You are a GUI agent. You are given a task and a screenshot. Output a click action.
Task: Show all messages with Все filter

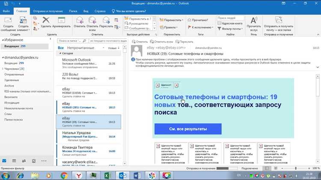click(61, 47)
